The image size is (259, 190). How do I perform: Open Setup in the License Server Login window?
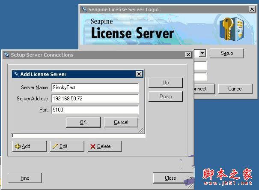coord(227,53)
